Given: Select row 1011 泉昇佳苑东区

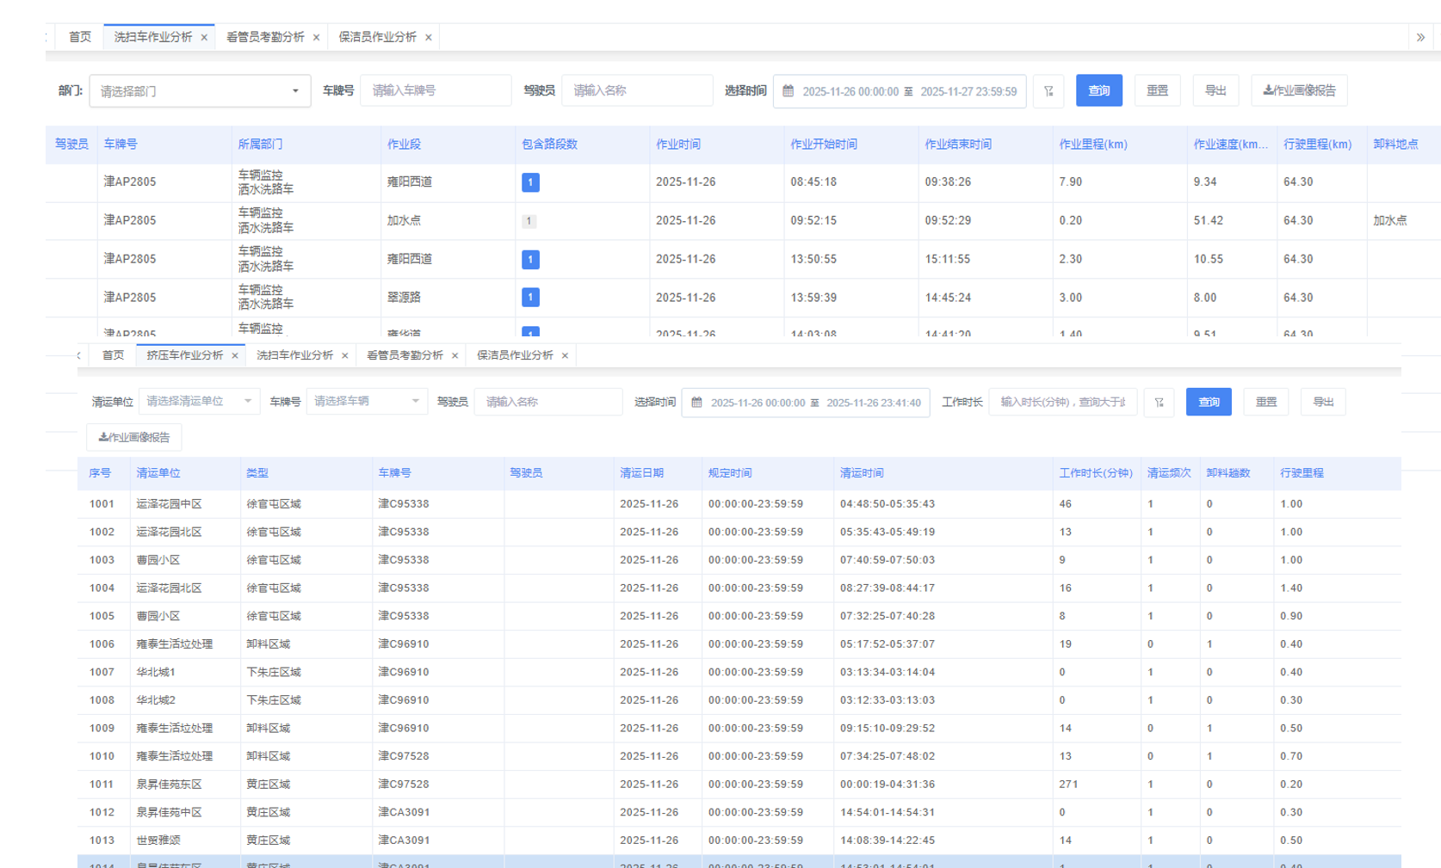Looking at the screenshot, I should (x=739, y=785).
